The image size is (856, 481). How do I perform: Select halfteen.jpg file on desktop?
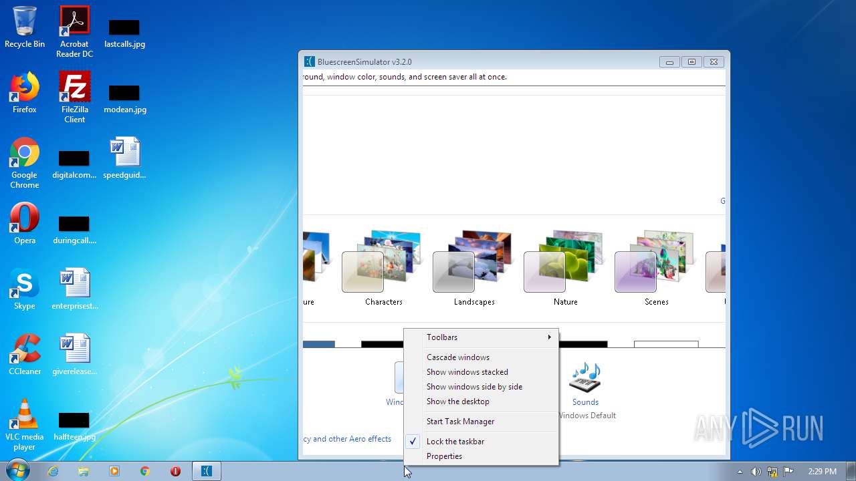click(x=74, y=426)
